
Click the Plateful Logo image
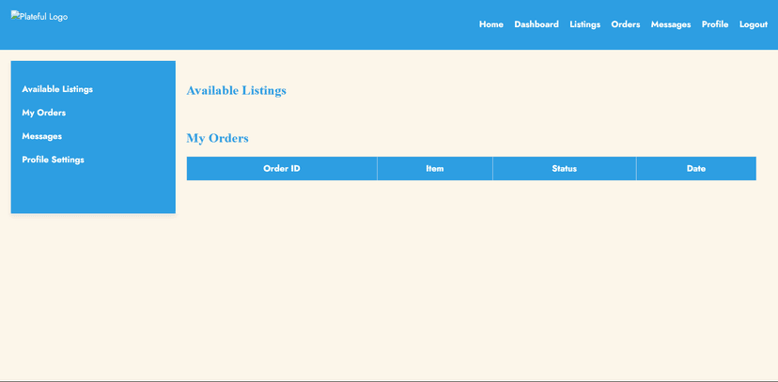[39, 17]
